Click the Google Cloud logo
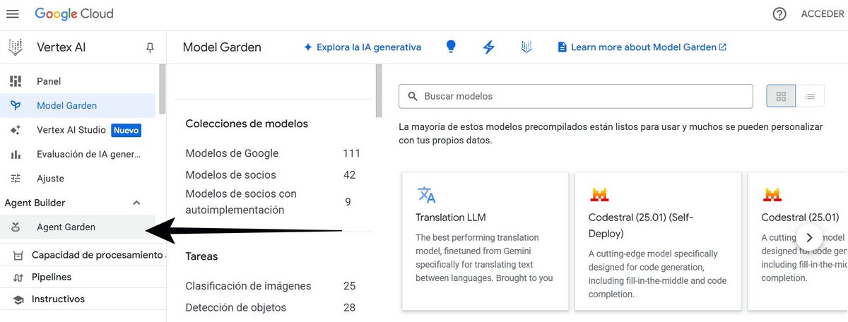Viewport: 848px width, 322px height. [74, 14]
